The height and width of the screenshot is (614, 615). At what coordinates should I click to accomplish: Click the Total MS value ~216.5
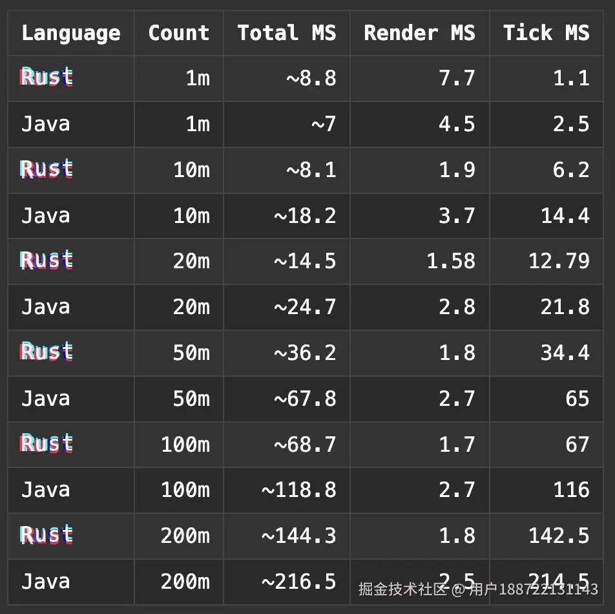tap(299, 582)
